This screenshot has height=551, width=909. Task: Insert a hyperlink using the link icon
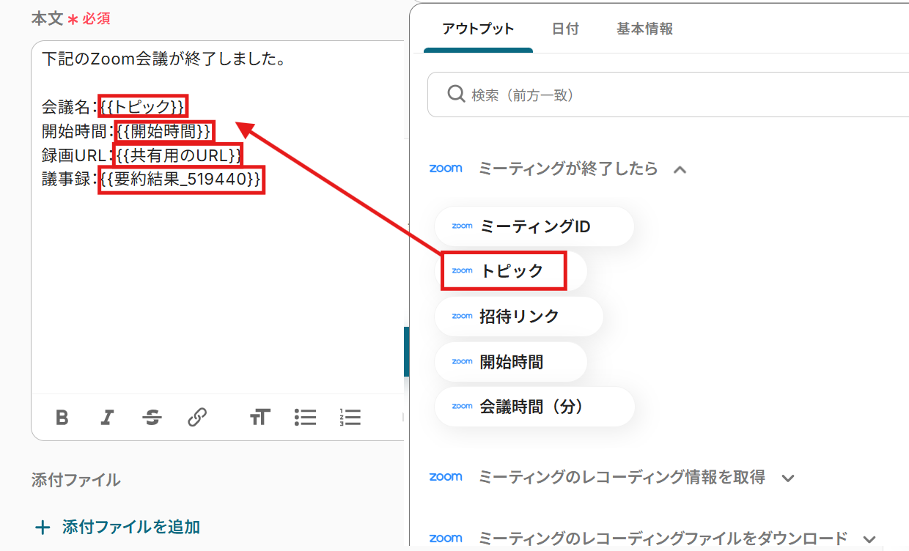coord(196,418)
